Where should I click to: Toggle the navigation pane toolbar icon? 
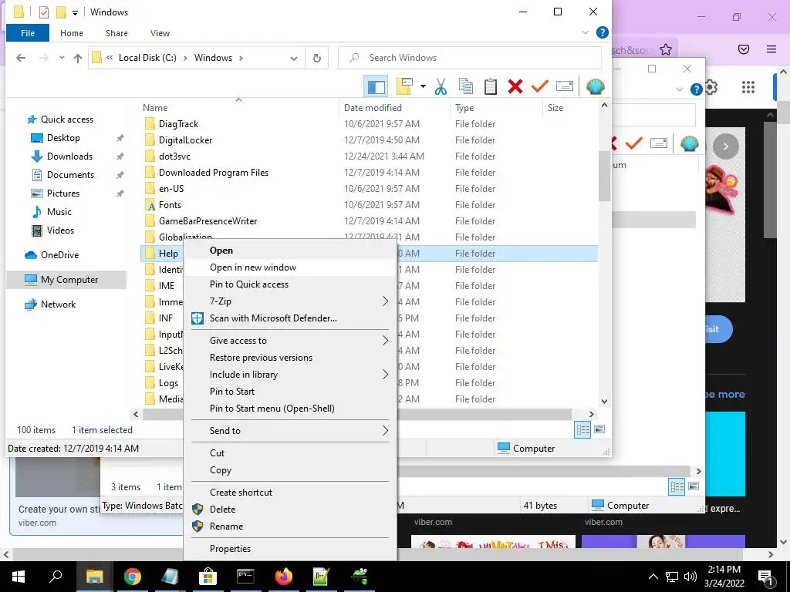click(376, 86)
